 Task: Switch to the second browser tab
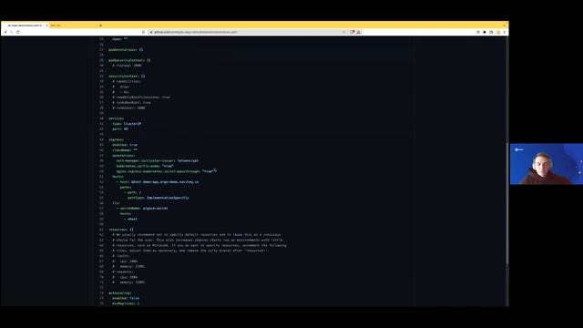point(74,26)
